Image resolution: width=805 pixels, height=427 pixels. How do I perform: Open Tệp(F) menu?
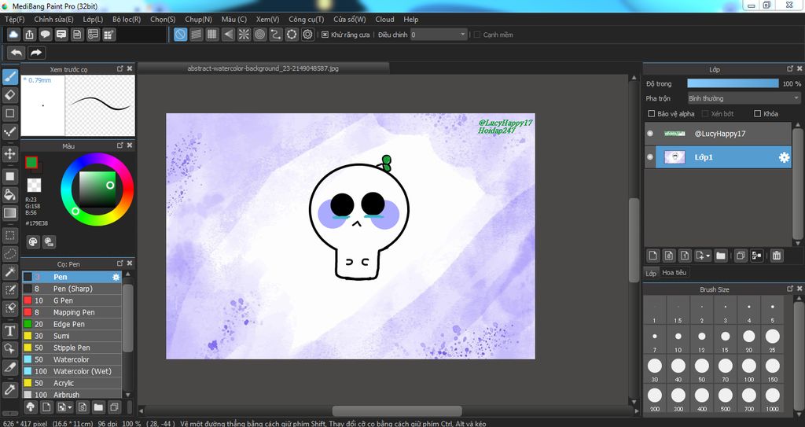tap(14, 19)
